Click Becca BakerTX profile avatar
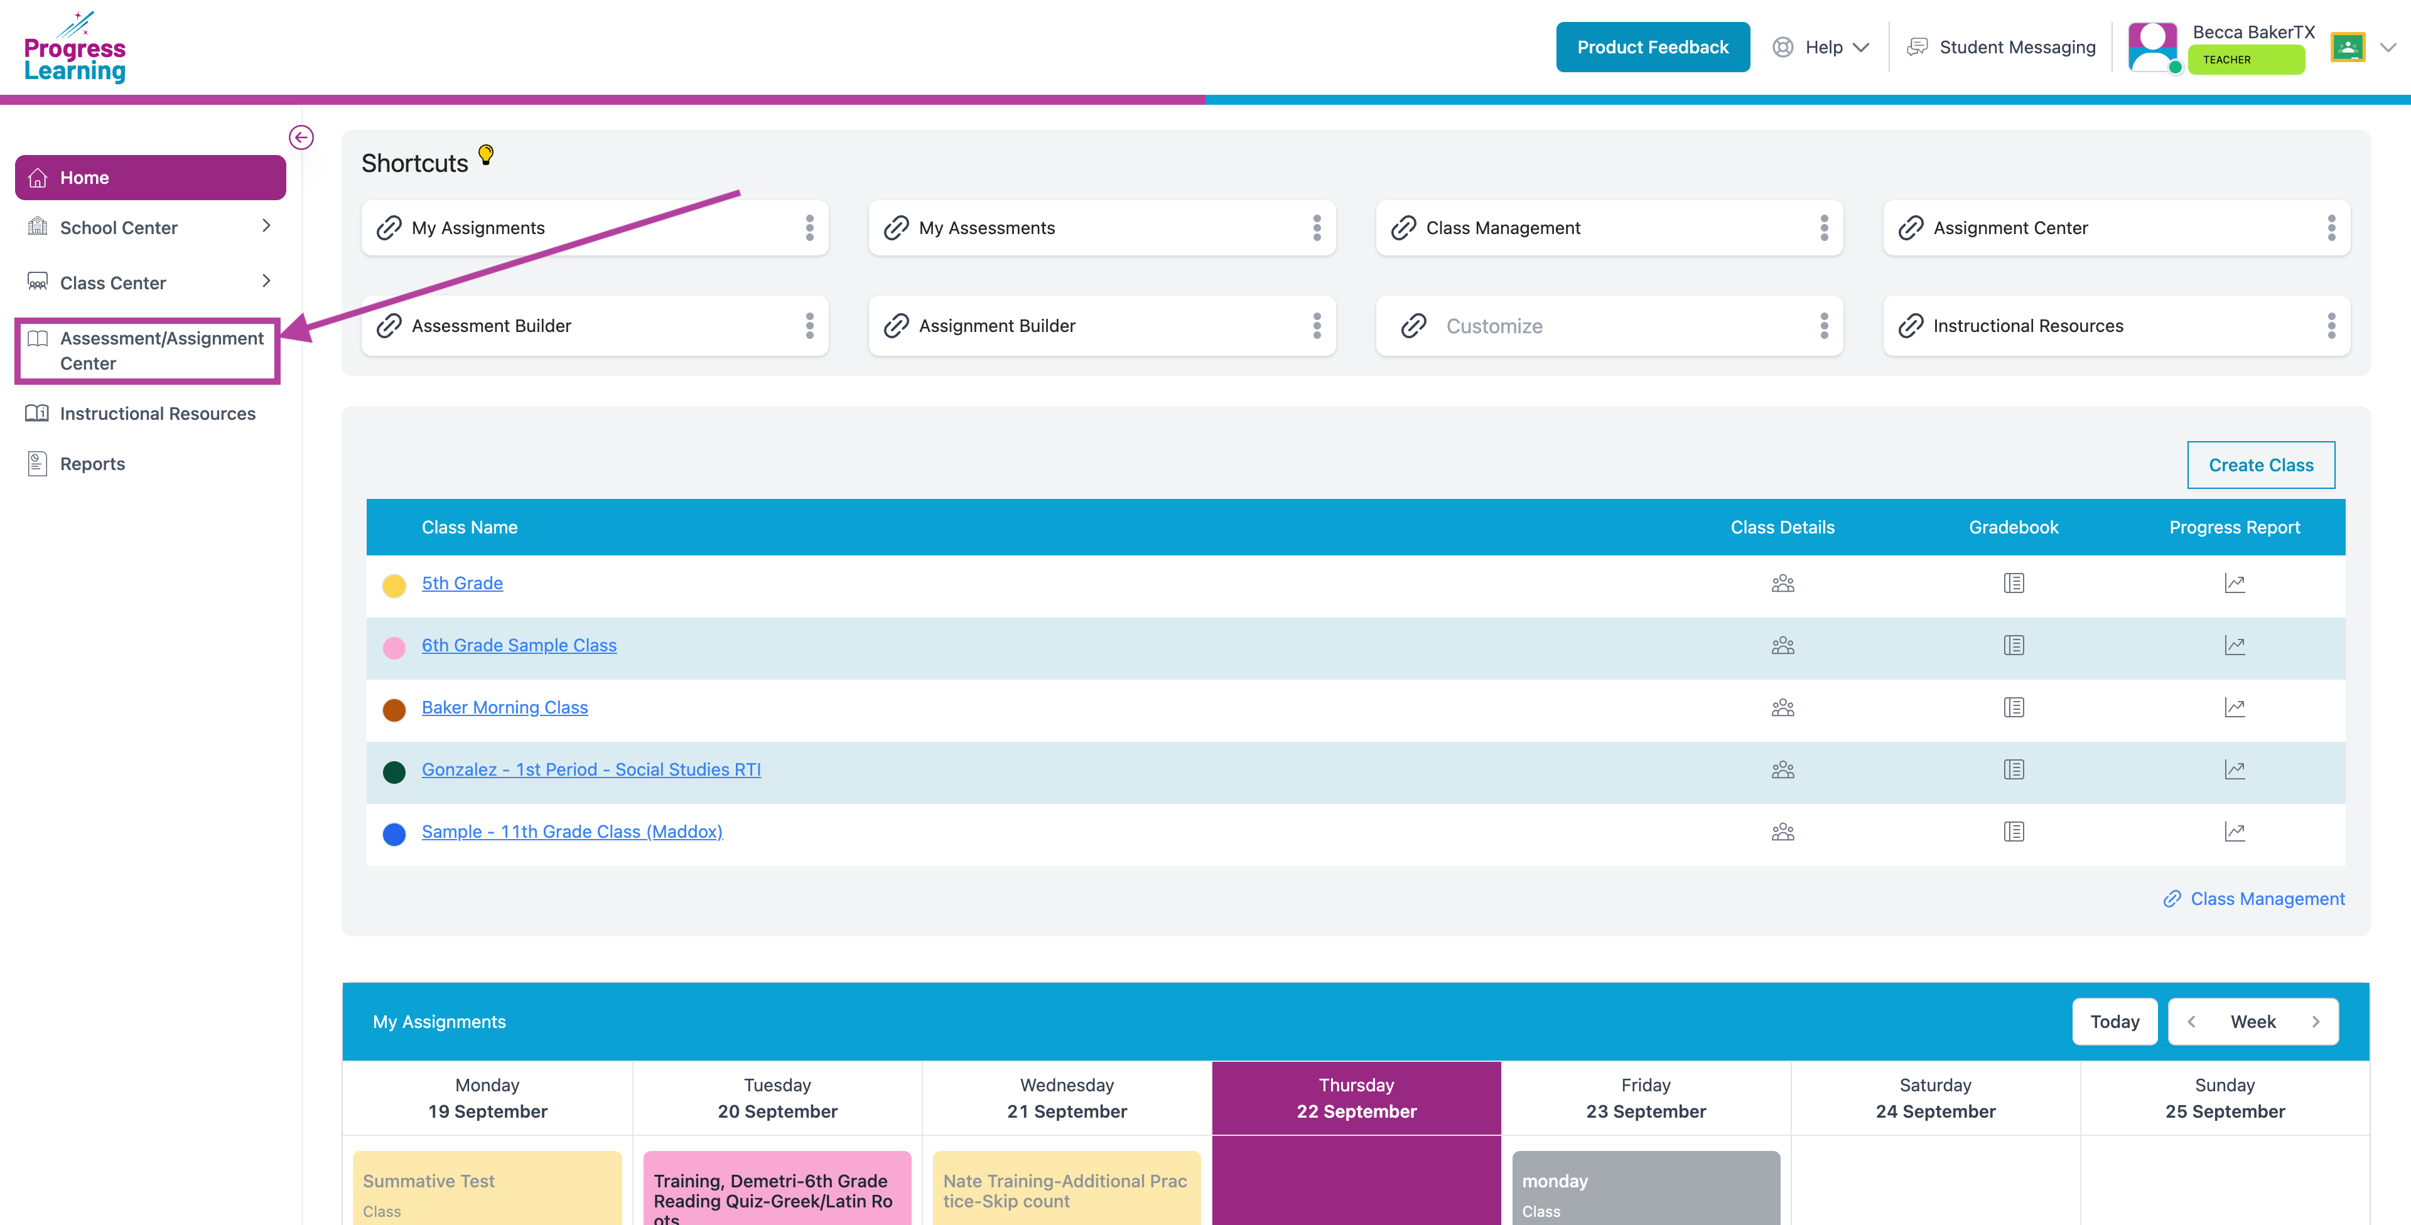Screen dimensions: 2411x1225 [x=2153, y=47]
